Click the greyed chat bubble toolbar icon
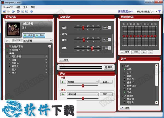Screen dimensions: 164x118 click(x=8, y=11)
